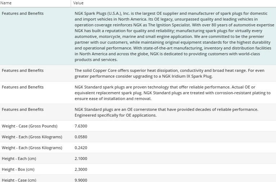276x182 pixels.
Task: Click the 2.3000 height value
Action: tap(81, 169)
